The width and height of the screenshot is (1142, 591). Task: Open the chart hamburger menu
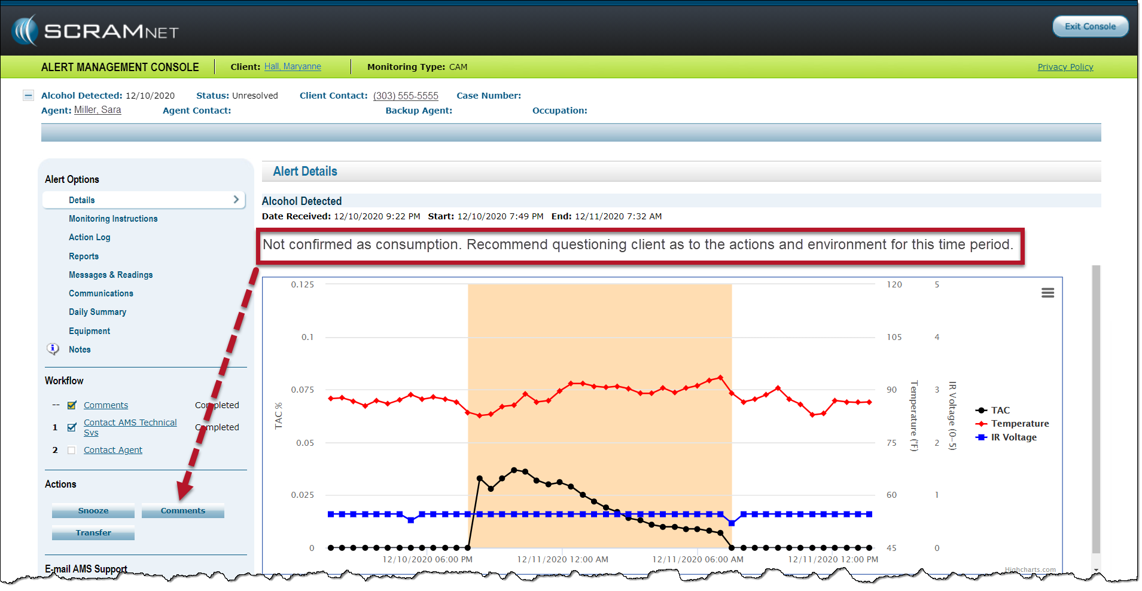tap(1047, 293)
